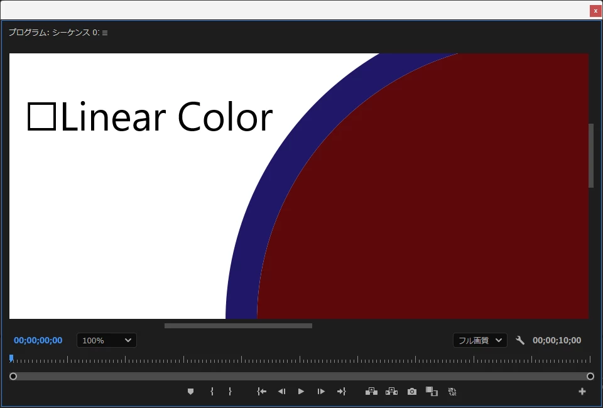Screen dimensions: 603x408
Task: Click the right zoom scroll bar handle
Action: [x=590, y=377]
